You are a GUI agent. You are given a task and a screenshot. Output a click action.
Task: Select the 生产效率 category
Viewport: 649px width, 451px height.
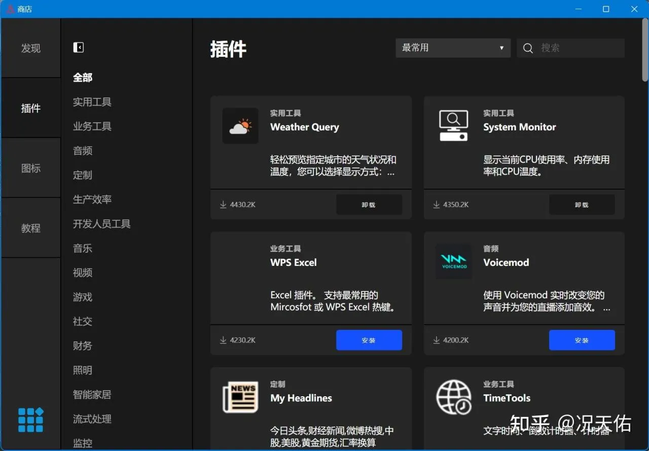92,199
